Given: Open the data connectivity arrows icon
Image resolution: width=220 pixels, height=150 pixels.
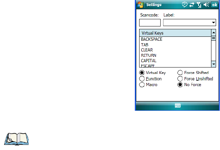Looking at the screenshot, I should point(192,5).
